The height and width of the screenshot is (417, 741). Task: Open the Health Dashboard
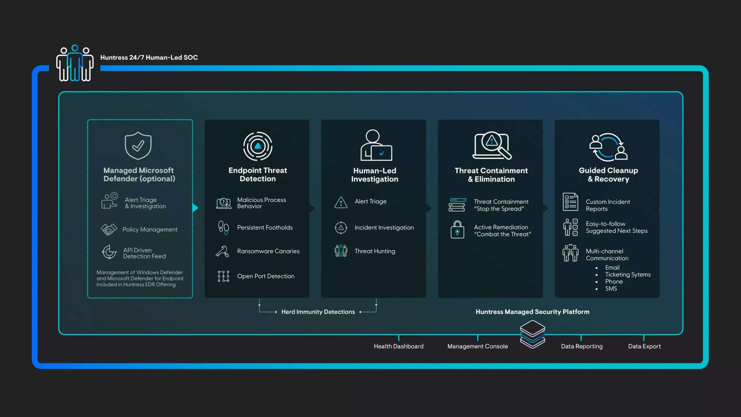[x=399, y=346]
